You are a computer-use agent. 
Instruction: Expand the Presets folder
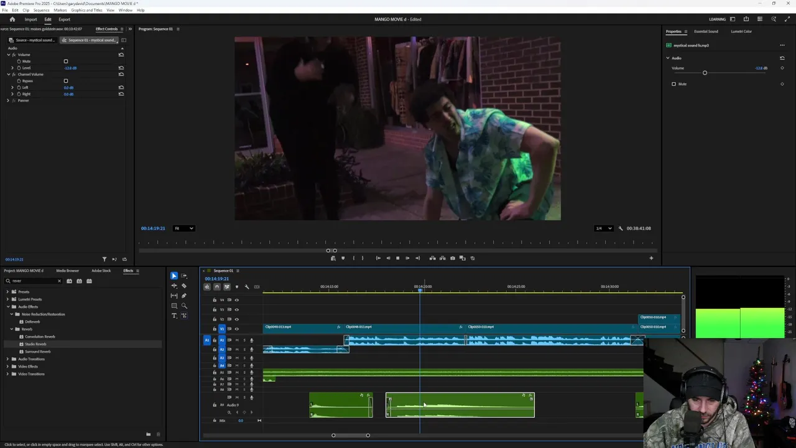coord(8,292)
